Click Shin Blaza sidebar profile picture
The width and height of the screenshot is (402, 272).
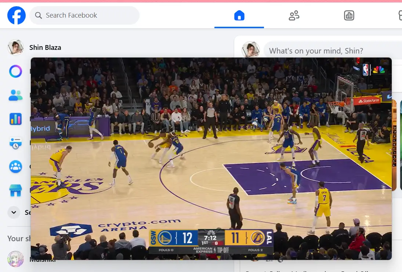(16, 48)
